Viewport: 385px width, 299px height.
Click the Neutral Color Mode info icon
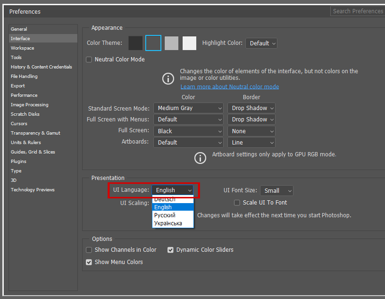point(168,79)
